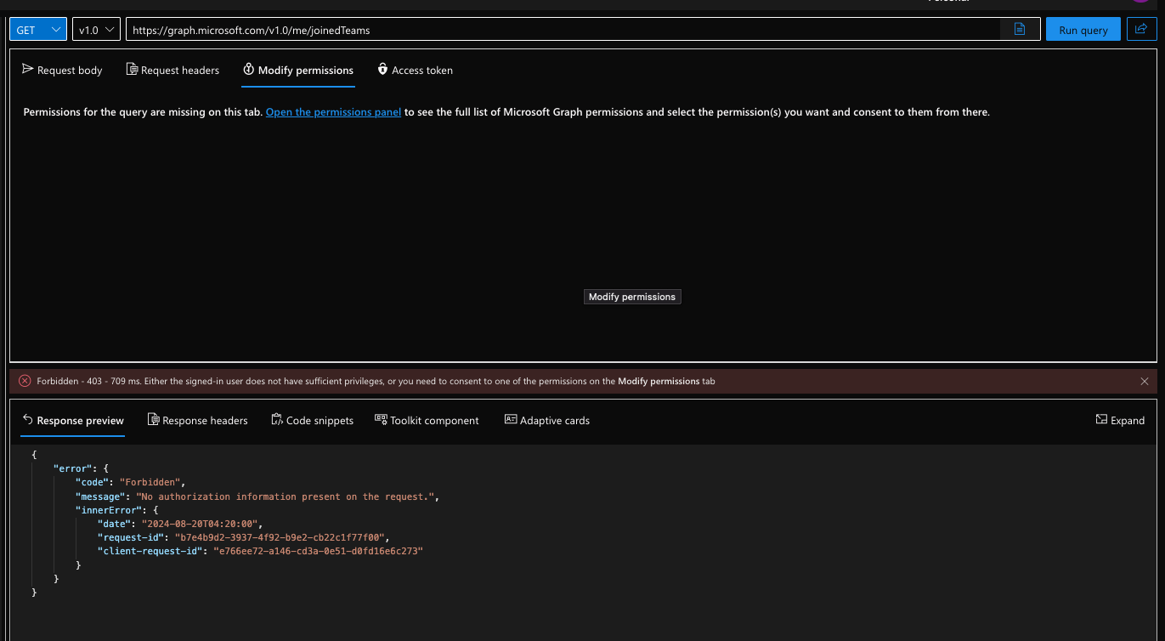Open the request documentation icon beside the URL
Viewport: 1165px width, 641px height.
[x=1019, y=28]
